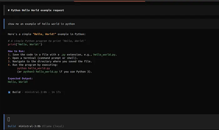
Task: Click the Expected Output heading
Action: click(x=20, y=79)
